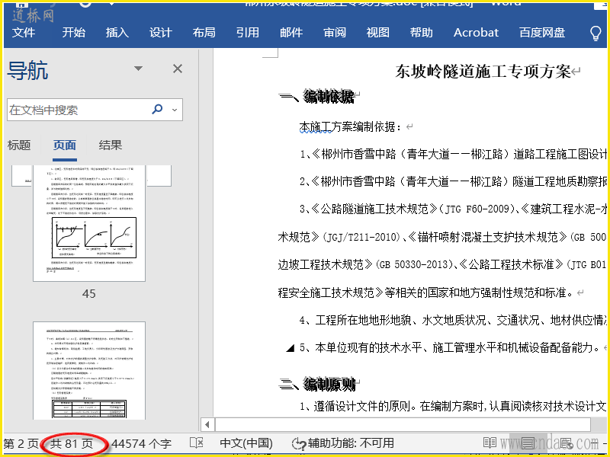Viewport: 610px width, 457px height.
Task: Click the title 东坡岭隧道施工专项方案
Action: [x=483, y=72]
